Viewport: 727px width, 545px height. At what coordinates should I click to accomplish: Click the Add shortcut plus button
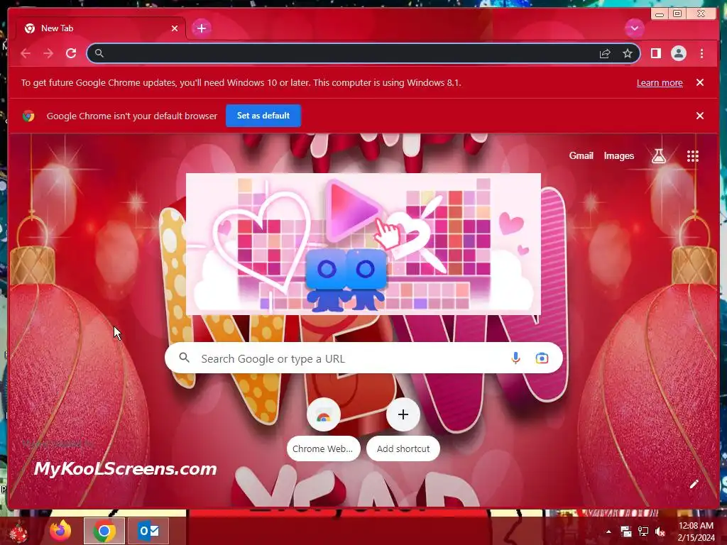coord(403,414)
